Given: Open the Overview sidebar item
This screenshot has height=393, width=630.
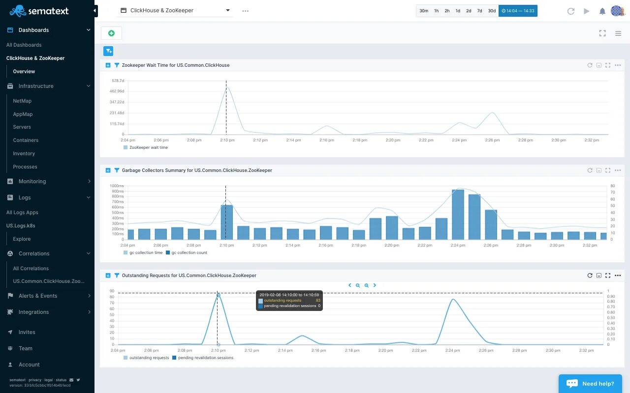Looking at the screenshot, I should pyautogui.click(x=24, y=71).
